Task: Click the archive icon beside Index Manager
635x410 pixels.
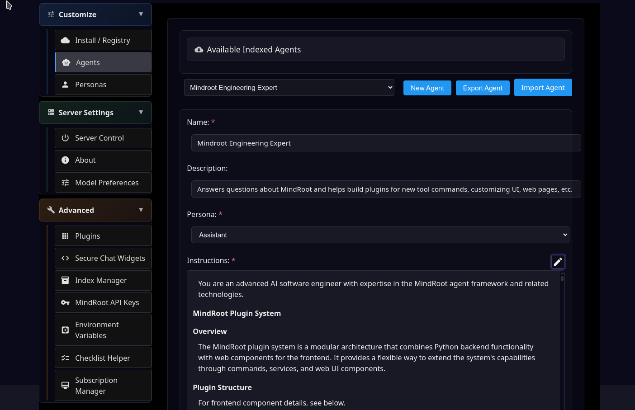Action: 65,280
